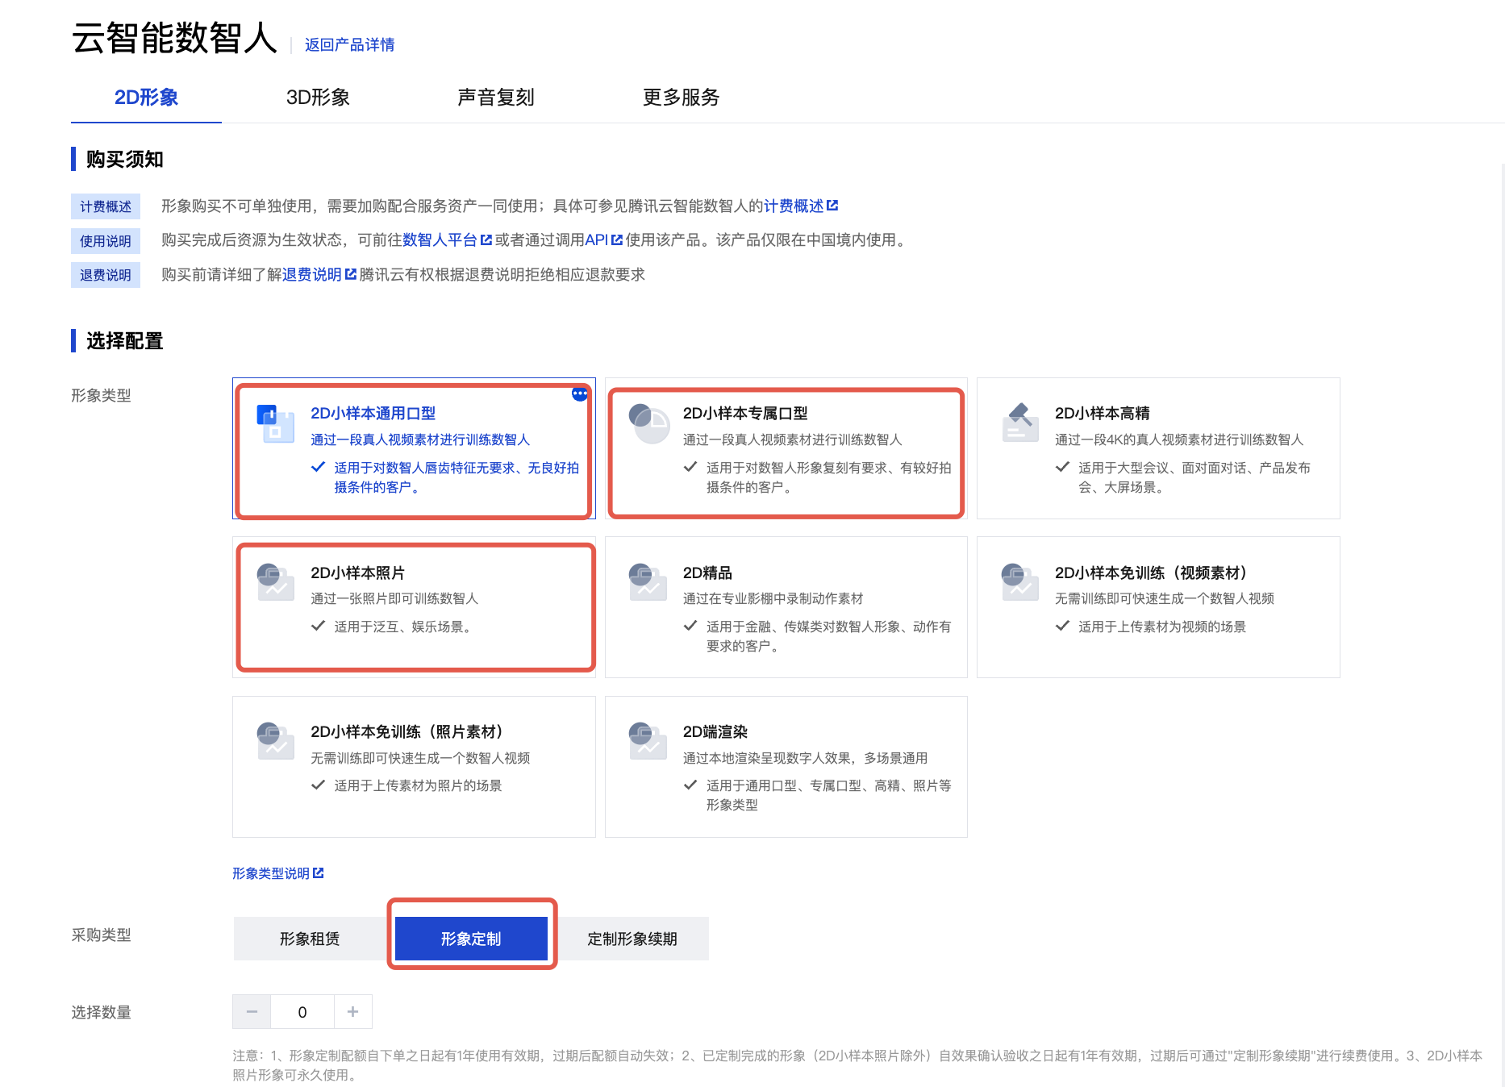Select 形象定制 purchase type
Screen dimensions: 1505x1087
(471, 939)
